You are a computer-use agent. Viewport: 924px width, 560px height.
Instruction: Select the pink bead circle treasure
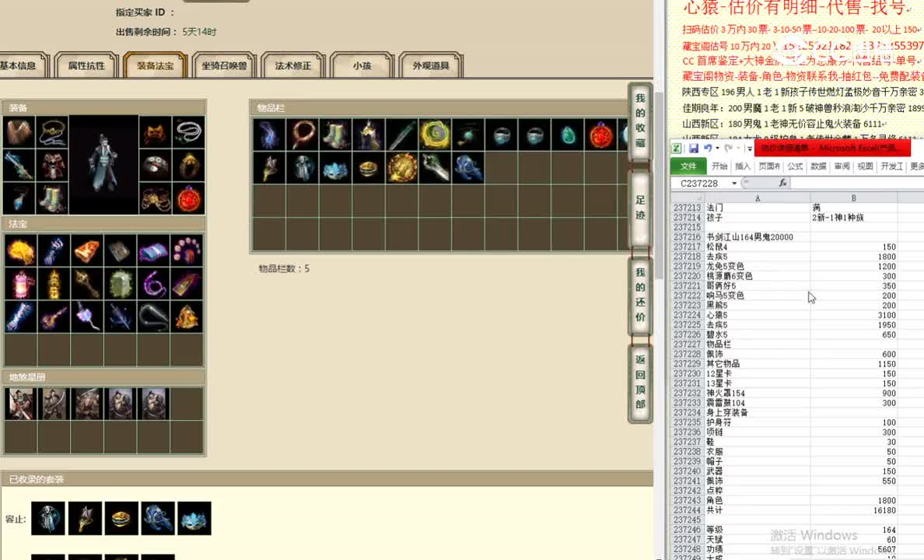click(186, 251)
